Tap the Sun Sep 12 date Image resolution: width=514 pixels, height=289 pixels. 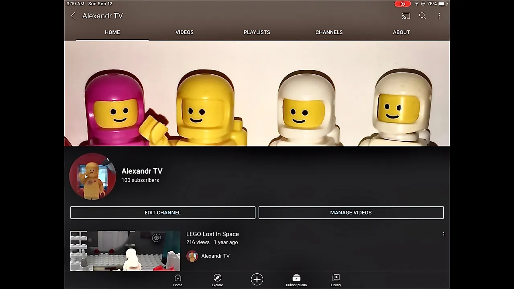(100, 4)
